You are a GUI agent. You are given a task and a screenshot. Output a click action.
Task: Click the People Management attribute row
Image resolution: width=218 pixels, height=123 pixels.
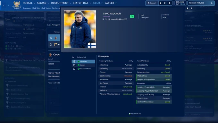pyautogui.click(x=154, y=80)
